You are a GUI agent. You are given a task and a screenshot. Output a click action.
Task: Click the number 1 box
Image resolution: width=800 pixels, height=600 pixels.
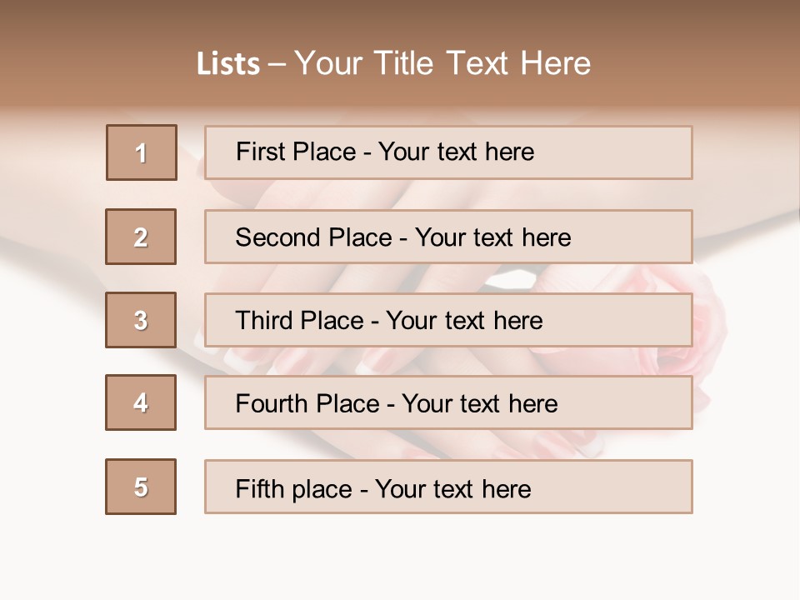(x=142, y=152)
